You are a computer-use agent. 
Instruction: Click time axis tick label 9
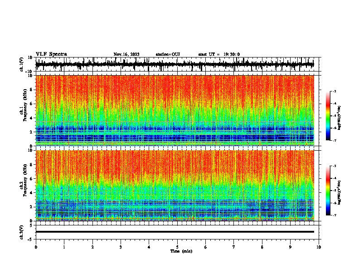tap(290, 247)
